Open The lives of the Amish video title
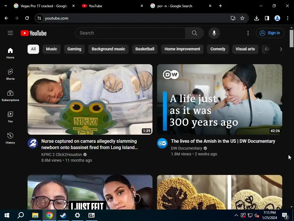Viewport: 294px width, 221px height. [x=223, y=141]
